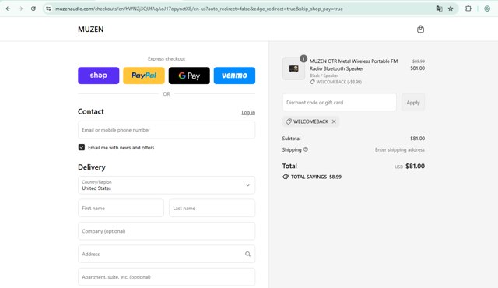Click the MUZEN OTR Metal Wireless product title
The height and width of the screenshot is (288, 498).
pos(353,65)
